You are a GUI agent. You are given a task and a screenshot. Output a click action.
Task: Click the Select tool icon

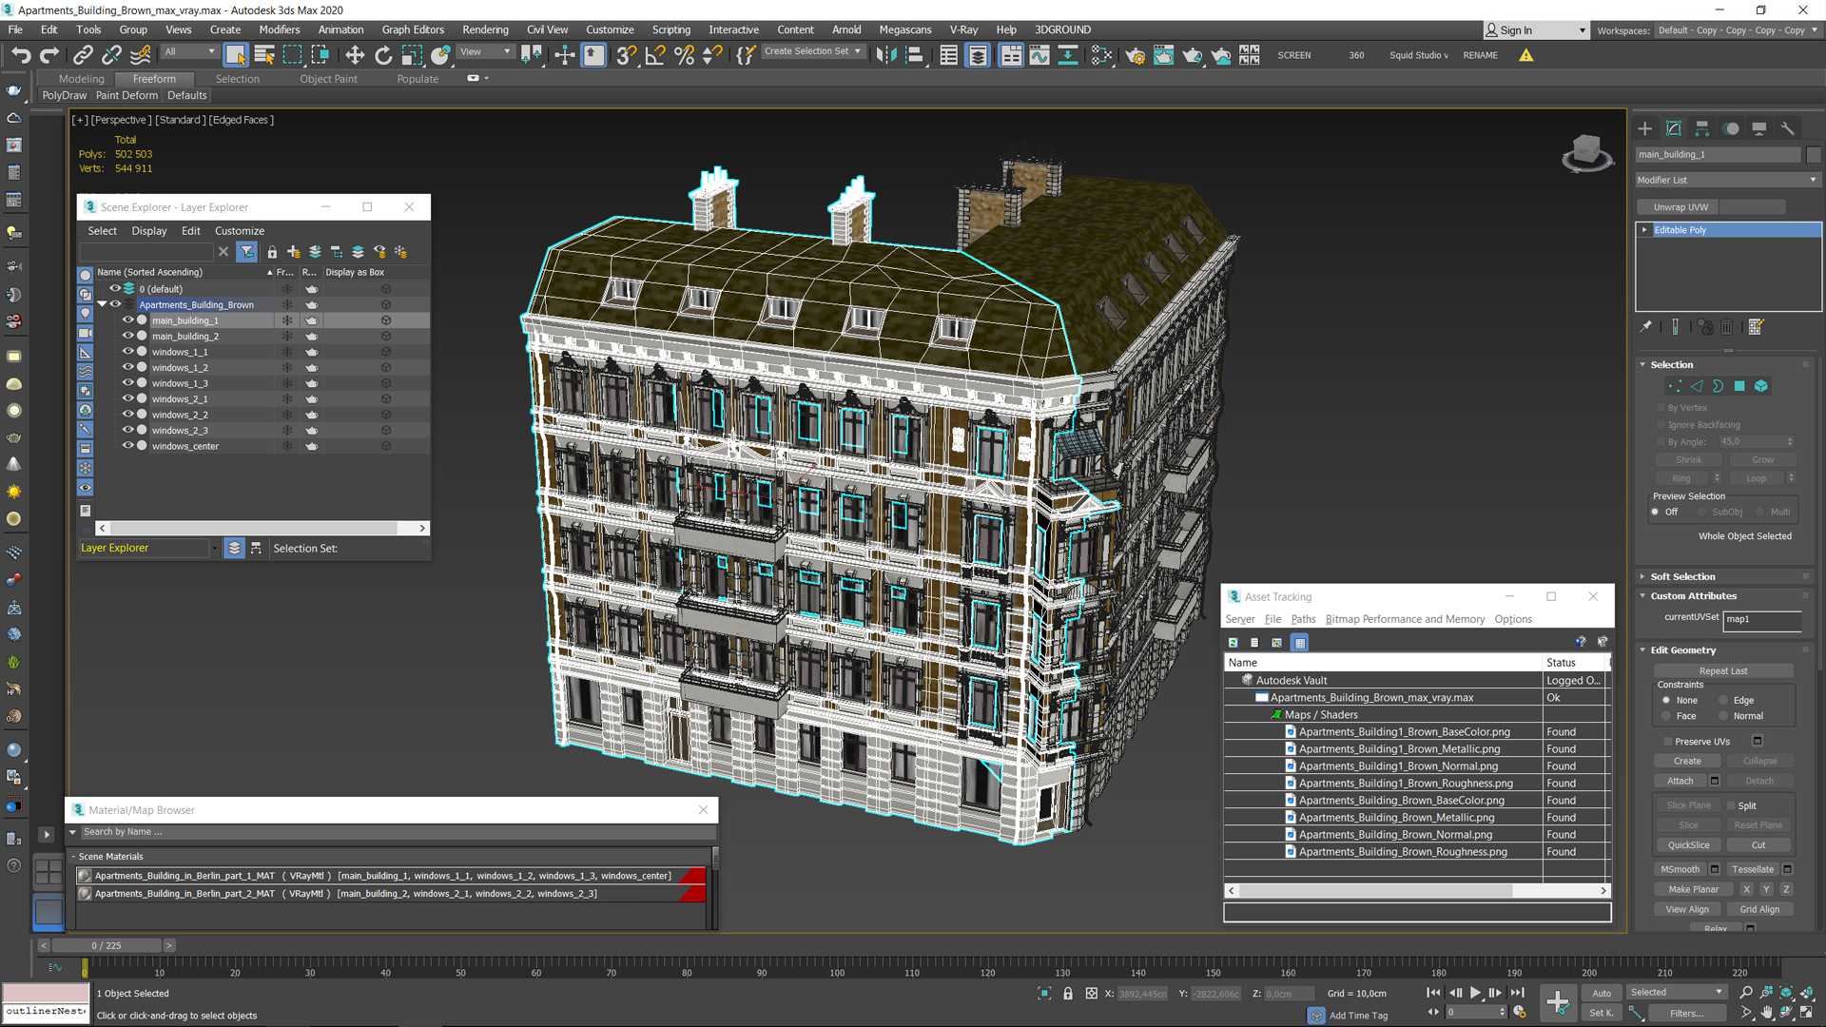(235, 54)
